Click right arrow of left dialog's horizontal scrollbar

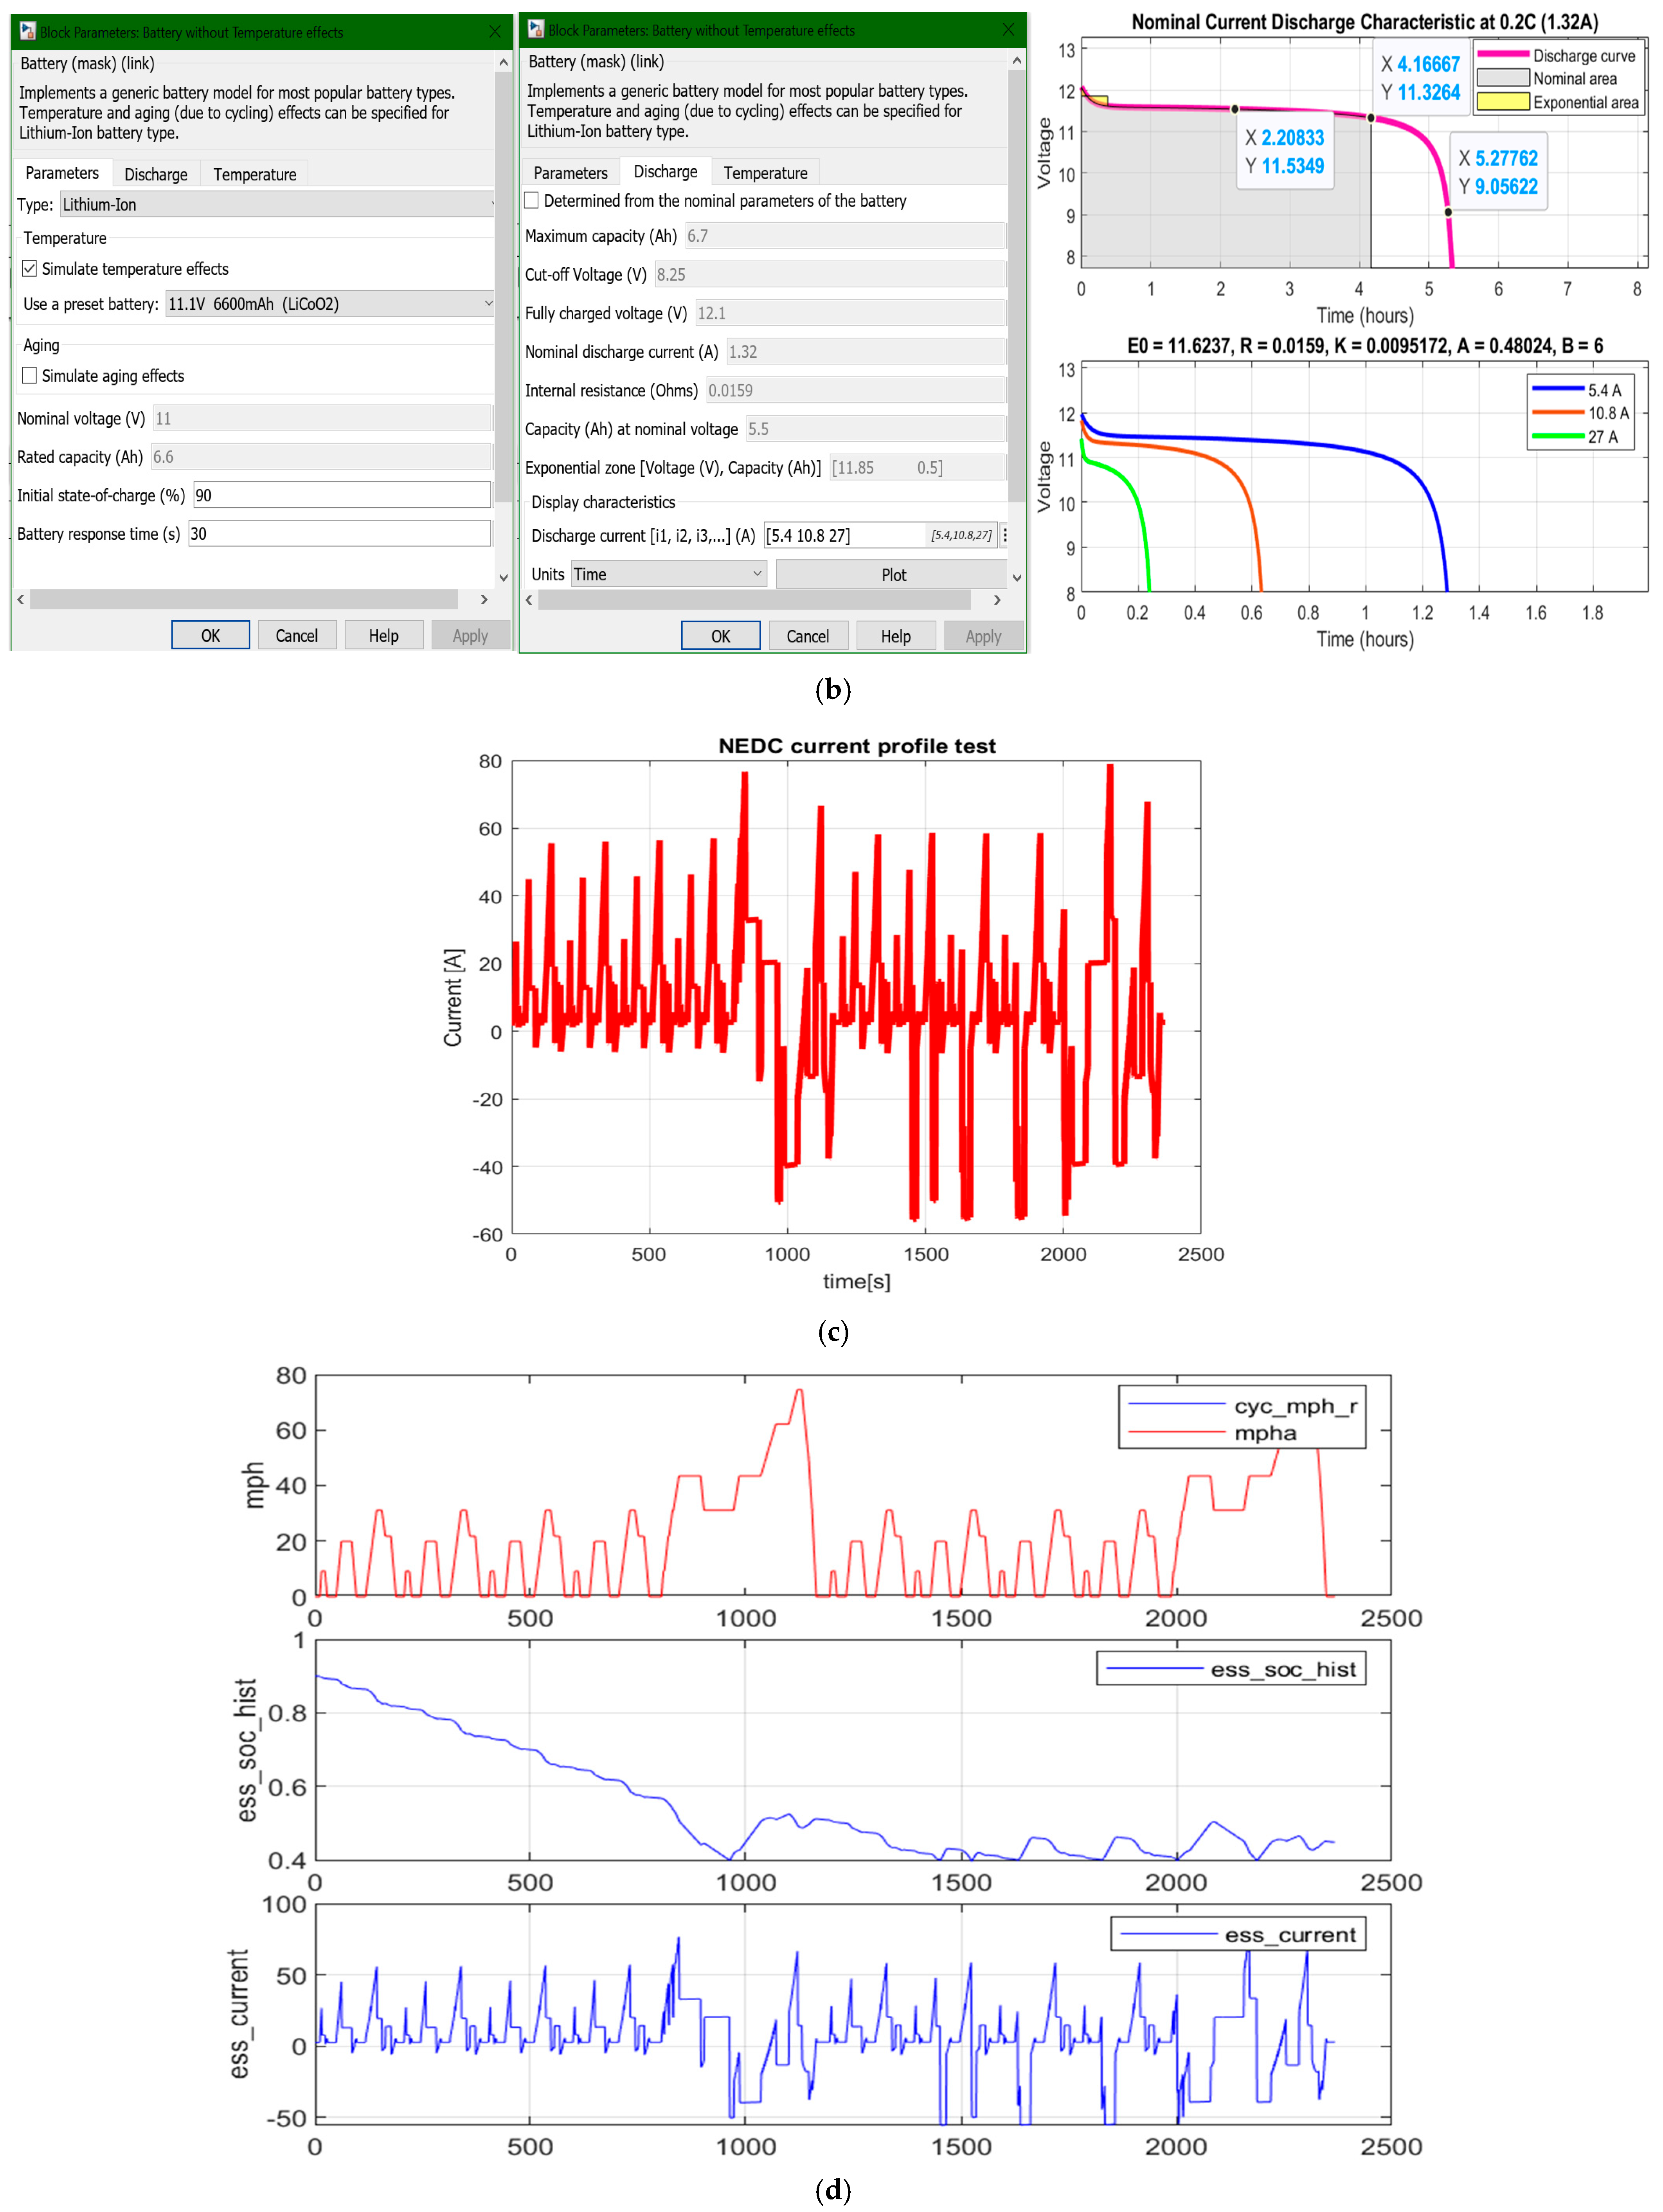484,599
